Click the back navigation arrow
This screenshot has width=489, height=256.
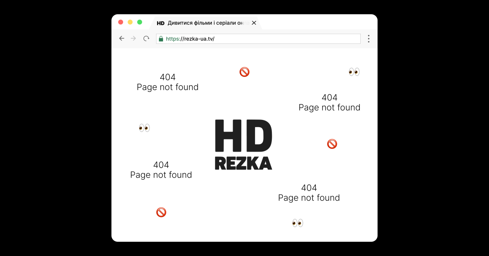pos(121,38)
